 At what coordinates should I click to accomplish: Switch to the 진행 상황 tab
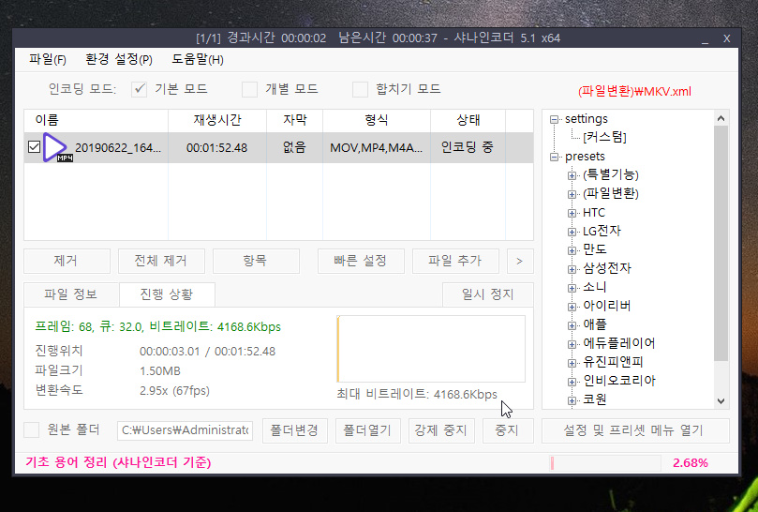click(167, 294)
